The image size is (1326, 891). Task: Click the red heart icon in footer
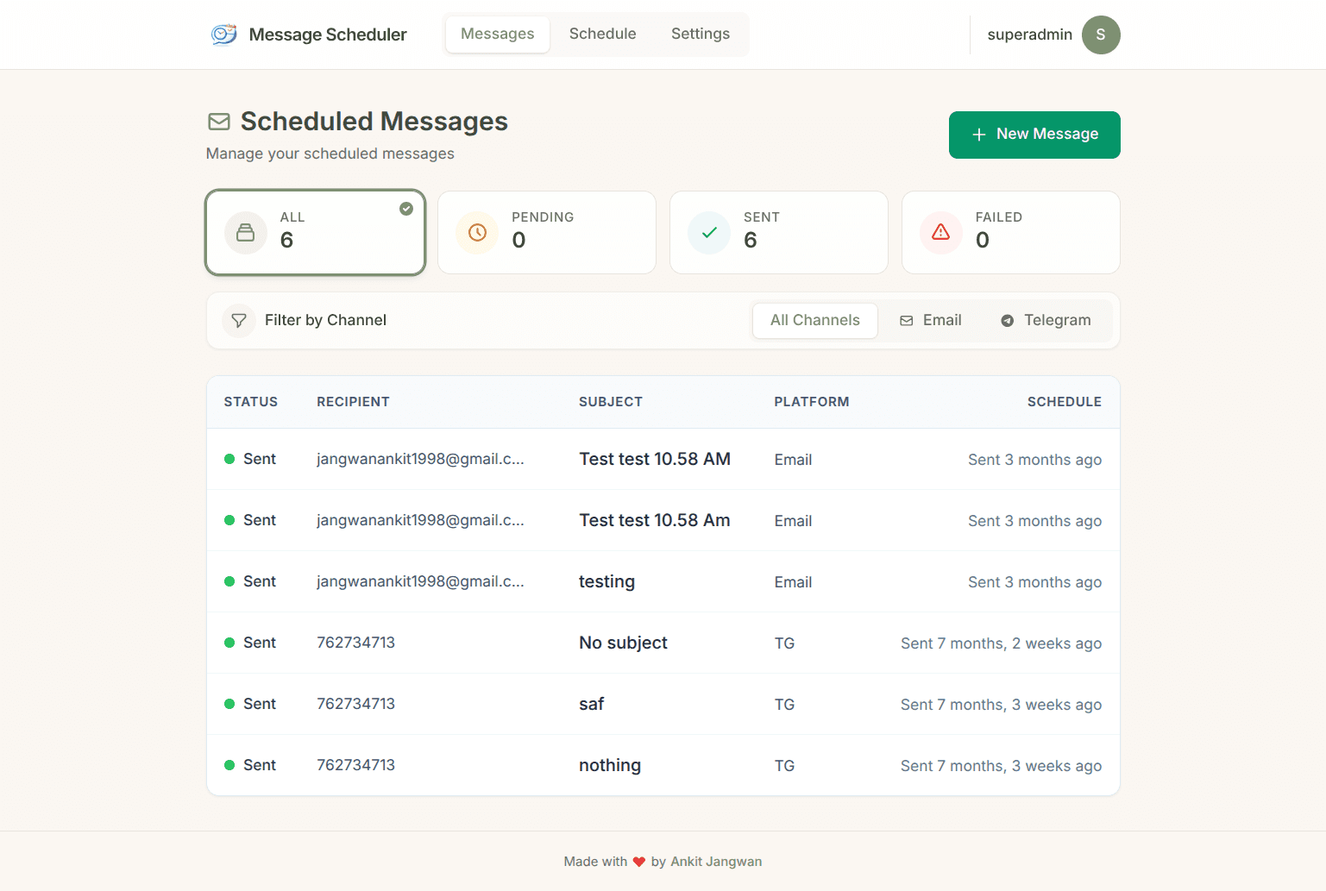click(639, 862)
